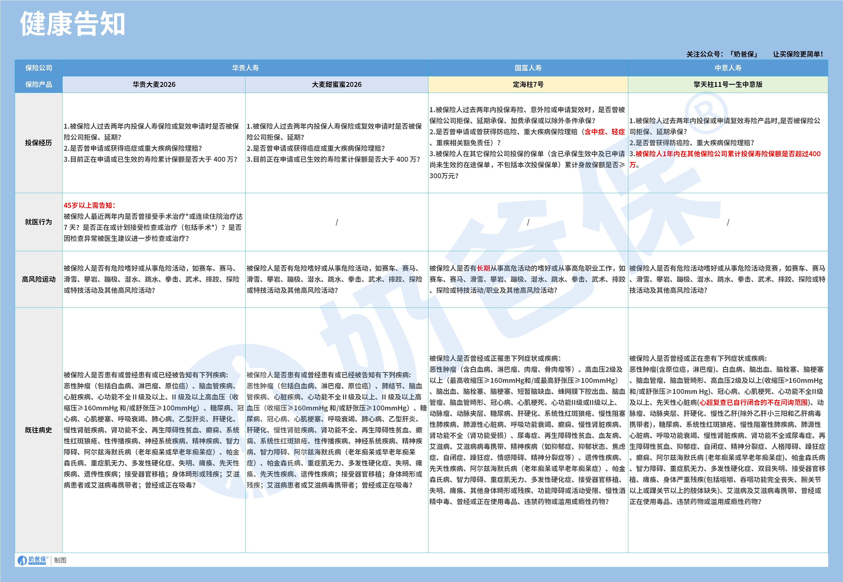Click the 制图 label at bottom left
The width and height of the screenshot is (843, 582).
(60, 560)
